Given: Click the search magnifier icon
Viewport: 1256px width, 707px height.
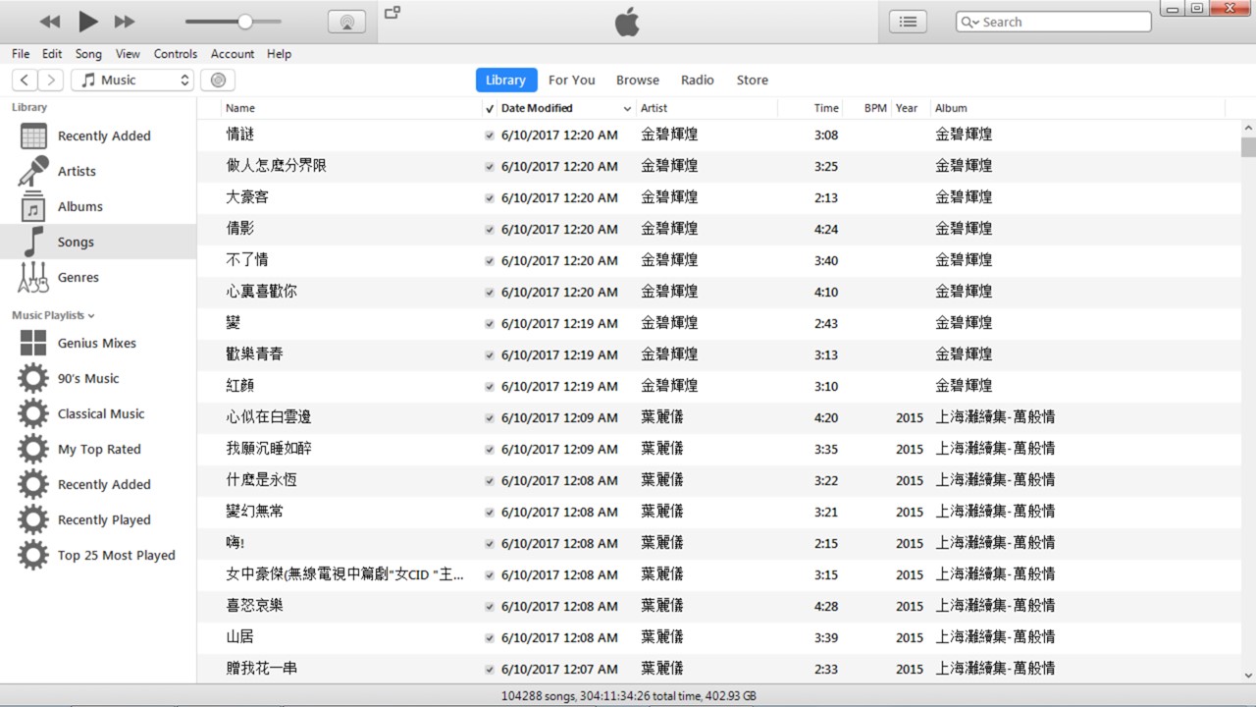Looking at the screenshot, I should click(968, 22).
